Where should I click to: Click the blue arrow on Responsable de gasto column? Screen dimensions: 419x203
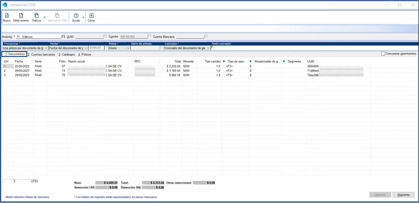click(251, 61)
